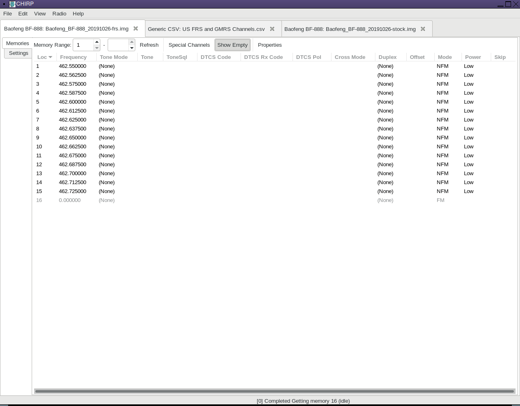
Task: Close the US FRS and GMRS Channels.csv tab
Action: point(272,29)
